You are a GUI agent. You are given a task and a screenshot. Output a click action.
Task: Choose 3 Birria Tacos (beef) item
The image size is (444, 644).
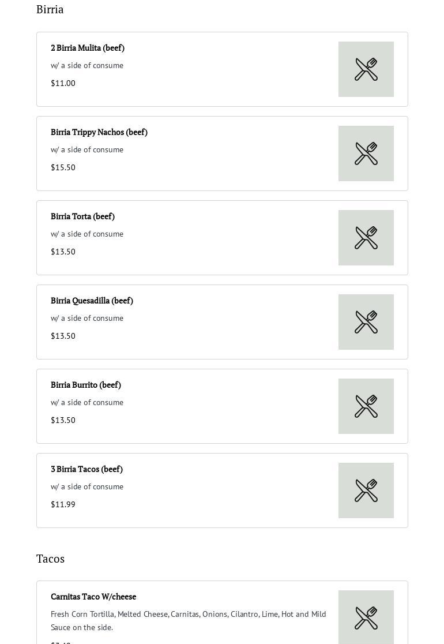(86, 469)
